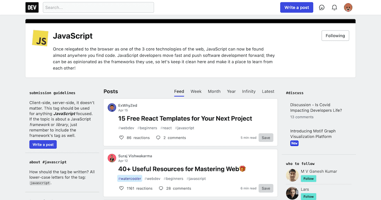Click the JavaScript JS tag logo

tap(41, 38)
